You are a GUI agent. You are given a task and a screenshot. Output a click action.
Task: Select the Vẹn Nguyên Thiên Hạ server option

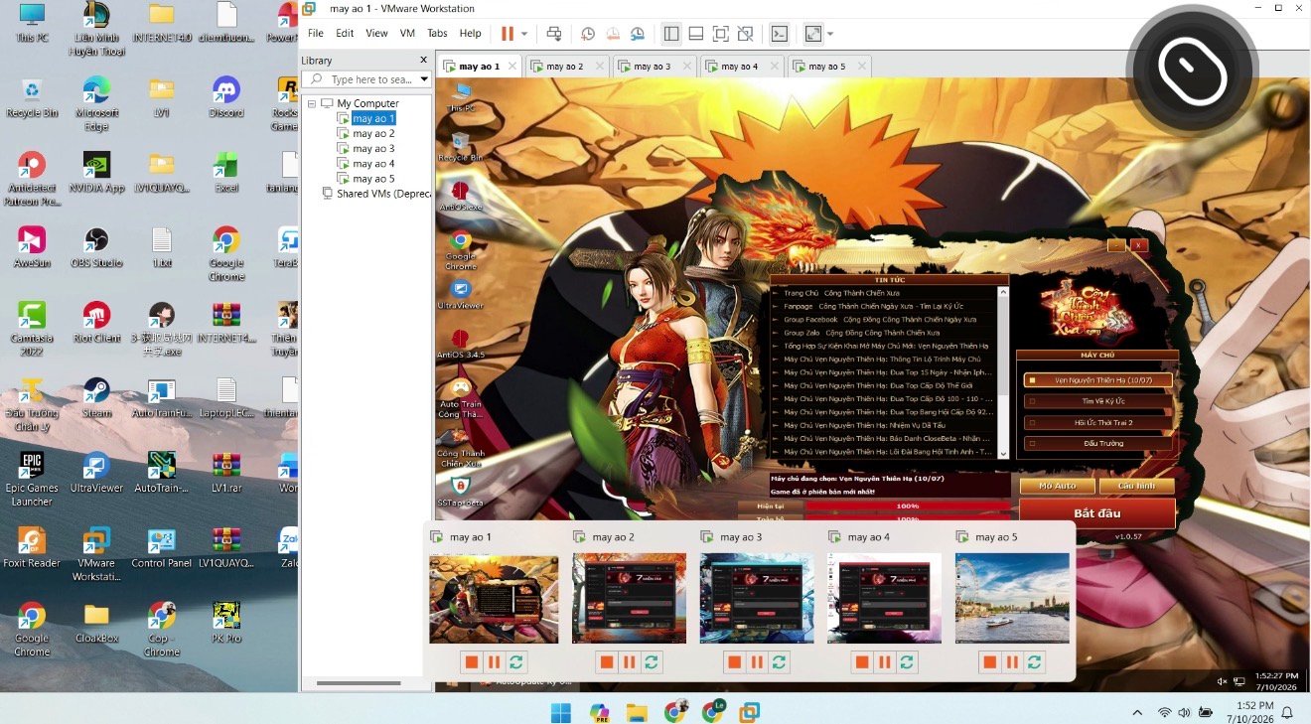(x=1097, y=380)
